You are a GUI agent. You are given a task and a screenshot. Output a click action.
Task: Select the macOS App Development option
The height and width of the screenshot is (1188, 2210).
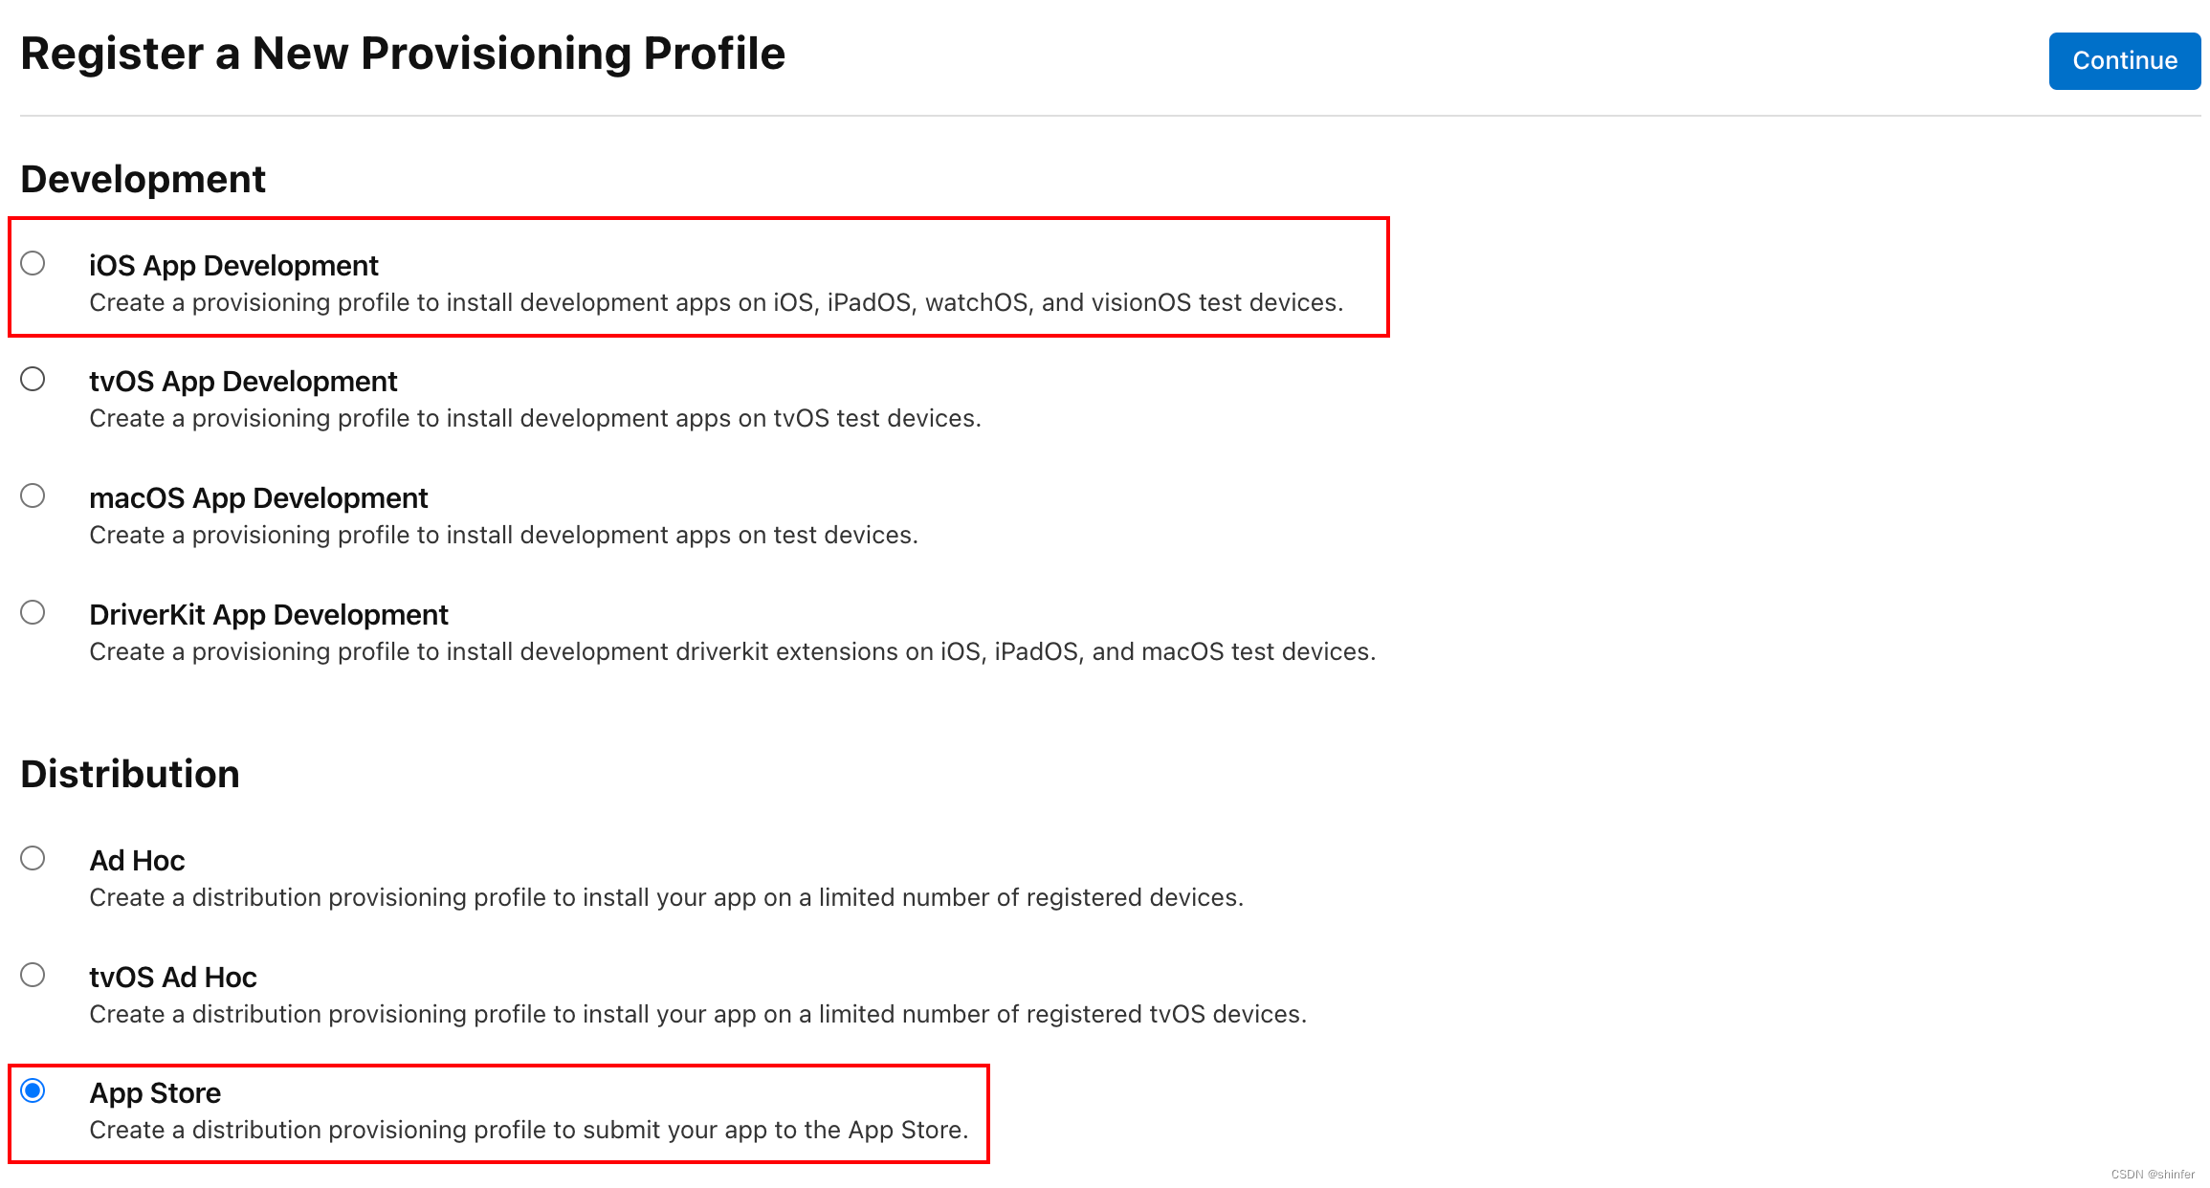pyautogui.click(x=33, y=495)
